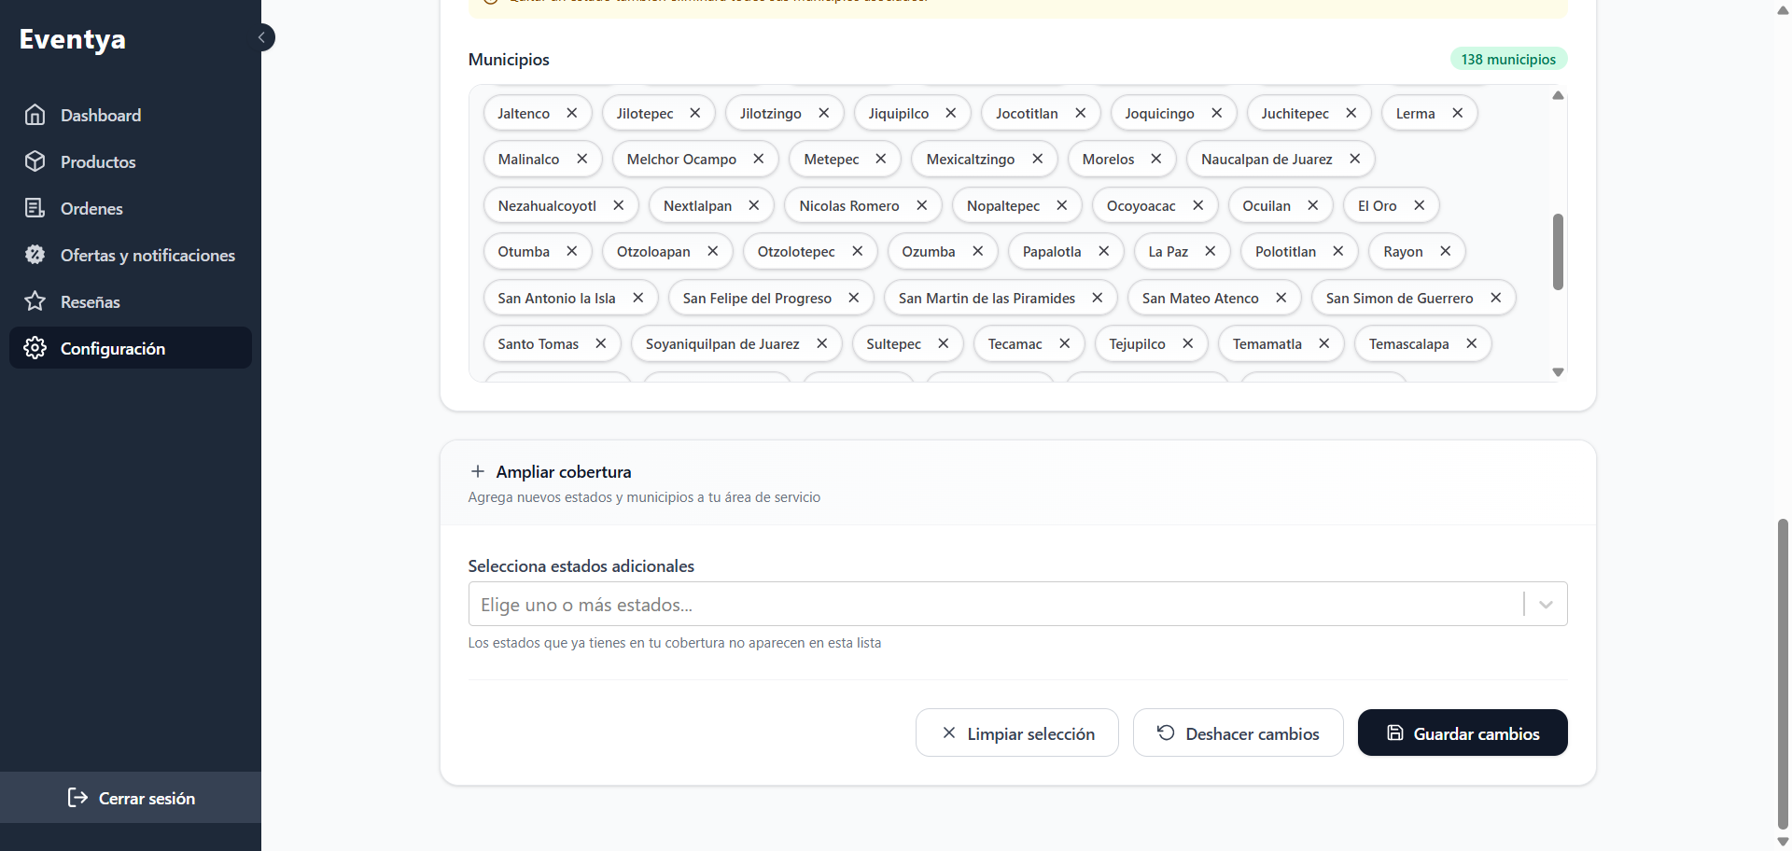Select Configuración from the sidebar menu
Image resolution: width=1792 pixels, height=851 pixels.
(112, 348)
